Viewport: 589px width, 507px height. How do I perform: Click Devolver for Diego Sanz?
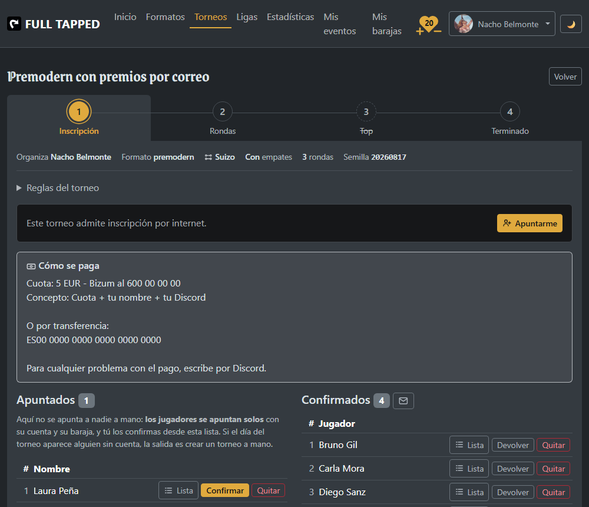(513, 492)
